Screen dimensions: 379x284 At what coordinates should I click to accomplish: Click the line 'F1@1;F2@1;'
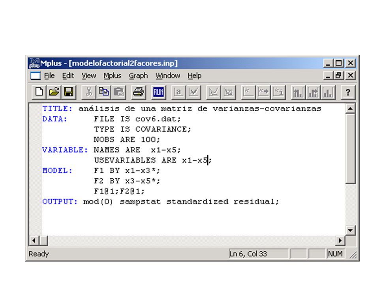pos(119,192)
